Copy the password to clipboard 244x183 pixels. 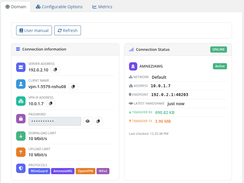click(x=98, y=121)
